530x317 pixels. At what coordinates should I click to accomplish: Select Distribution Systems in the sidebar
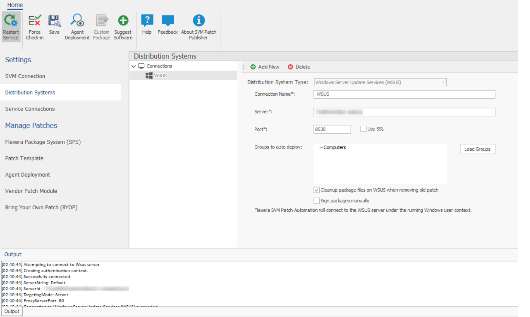(60, 93)
